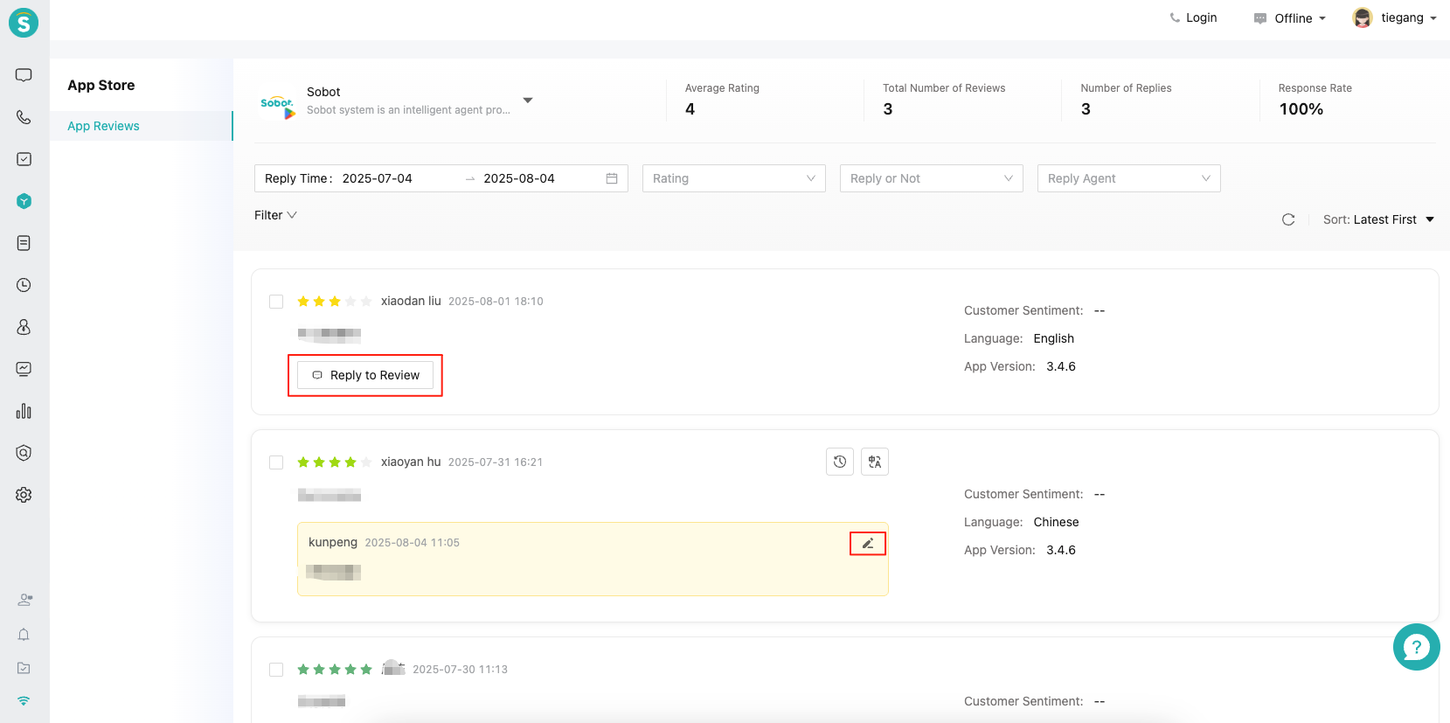
Task: Open the bar chart statistics icon in sidebar
Action: 24,411
